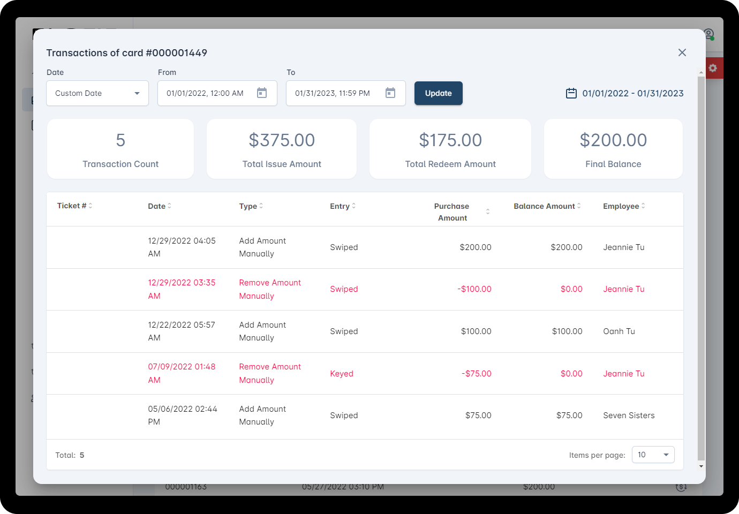Close the card transactions dialog
The image size is (739, 514).
tap(682, 52)
